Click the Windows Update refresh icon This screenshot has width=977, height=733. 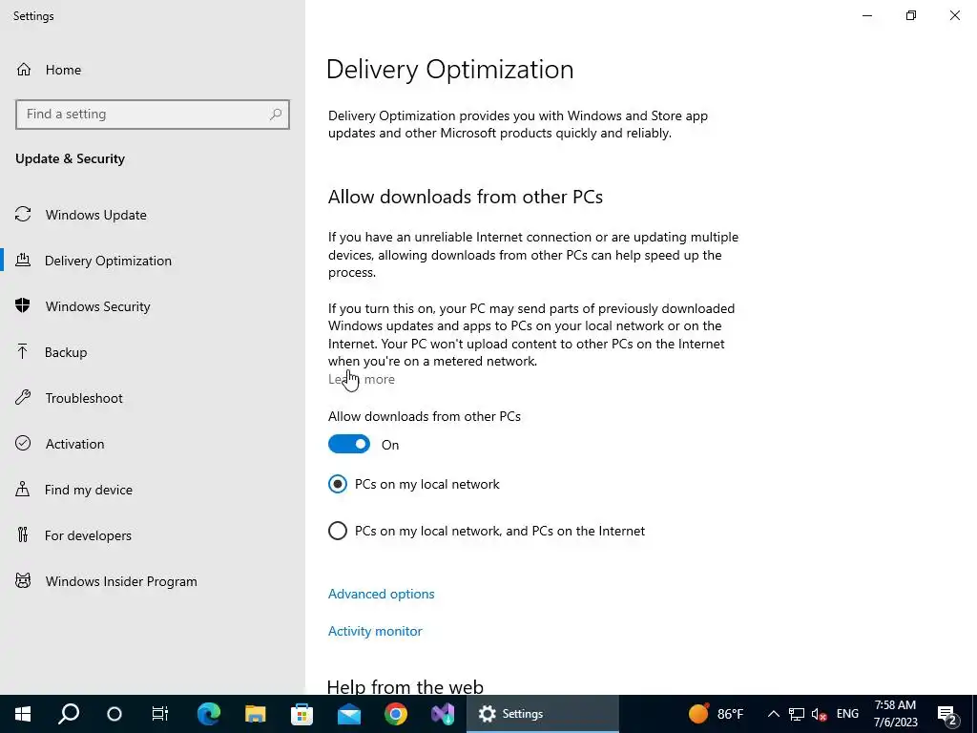pos(23,215)
